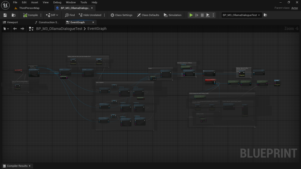Navigate back in graph history
Viewport: 301px width, 169px height.
[15, 29]
